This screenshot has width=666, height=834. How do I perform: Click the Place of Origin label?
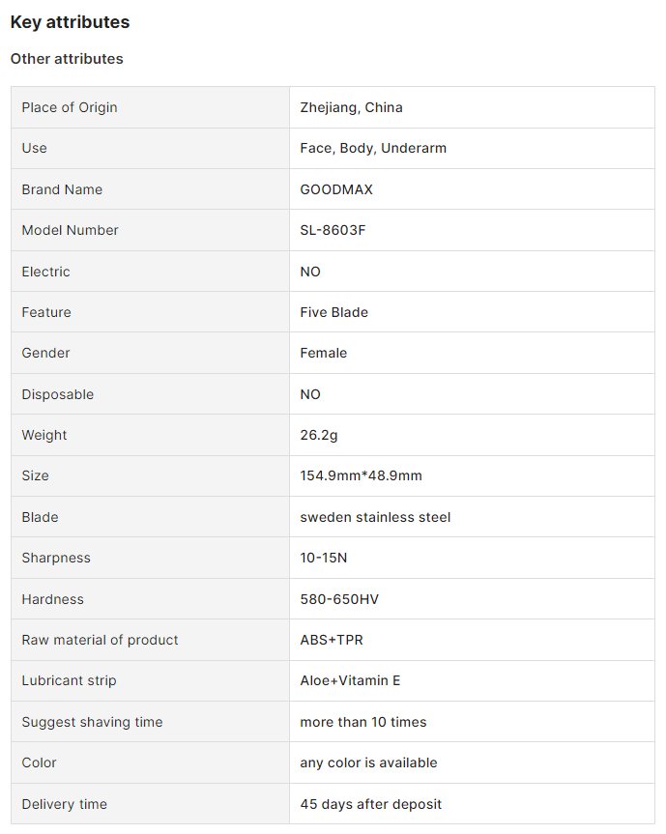pyautogui.click(x=70, y=107)
